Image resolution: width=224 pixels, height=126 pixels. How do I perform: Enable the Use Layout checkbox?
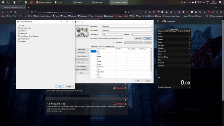[114, 43]
